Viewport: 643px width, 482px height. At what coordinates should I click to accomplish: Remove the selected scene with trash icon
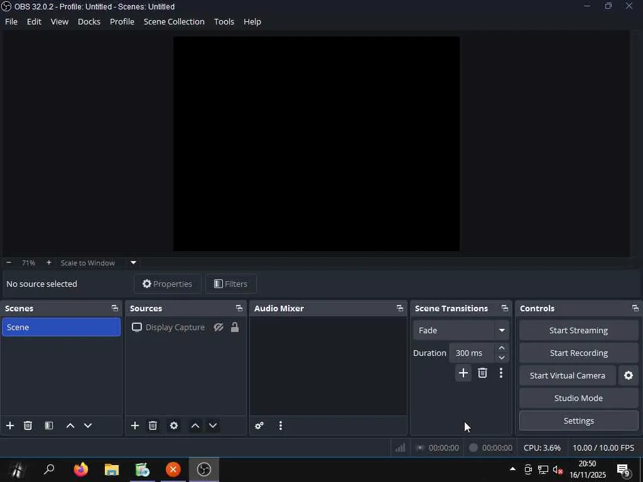[28, 426]
